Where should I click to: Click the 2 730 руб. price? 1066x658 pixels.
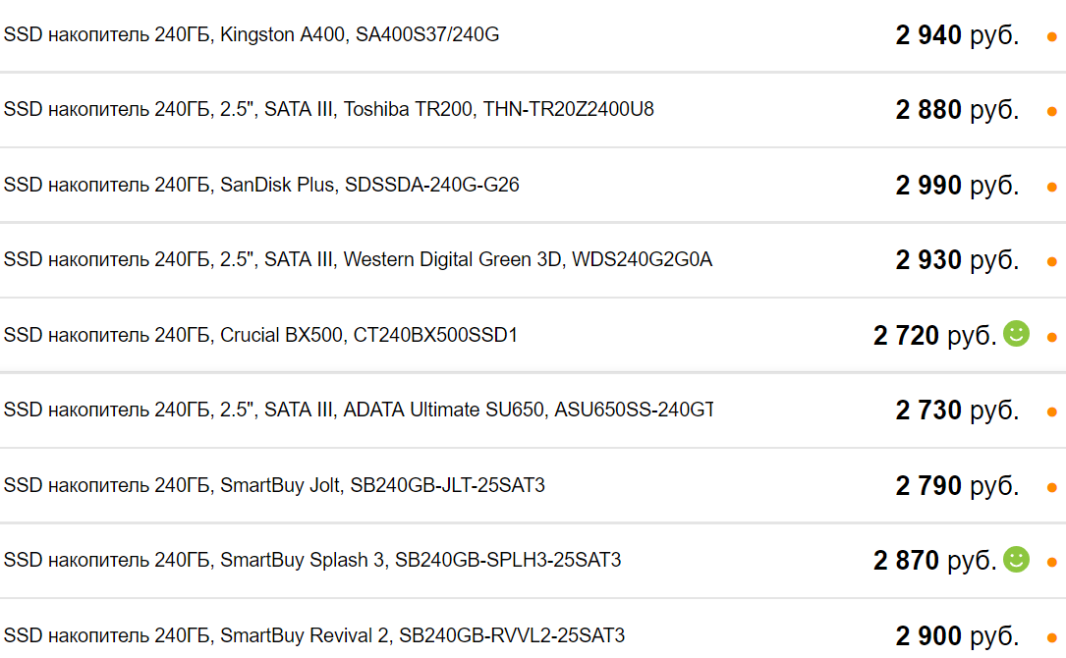[x=957, y=411]
